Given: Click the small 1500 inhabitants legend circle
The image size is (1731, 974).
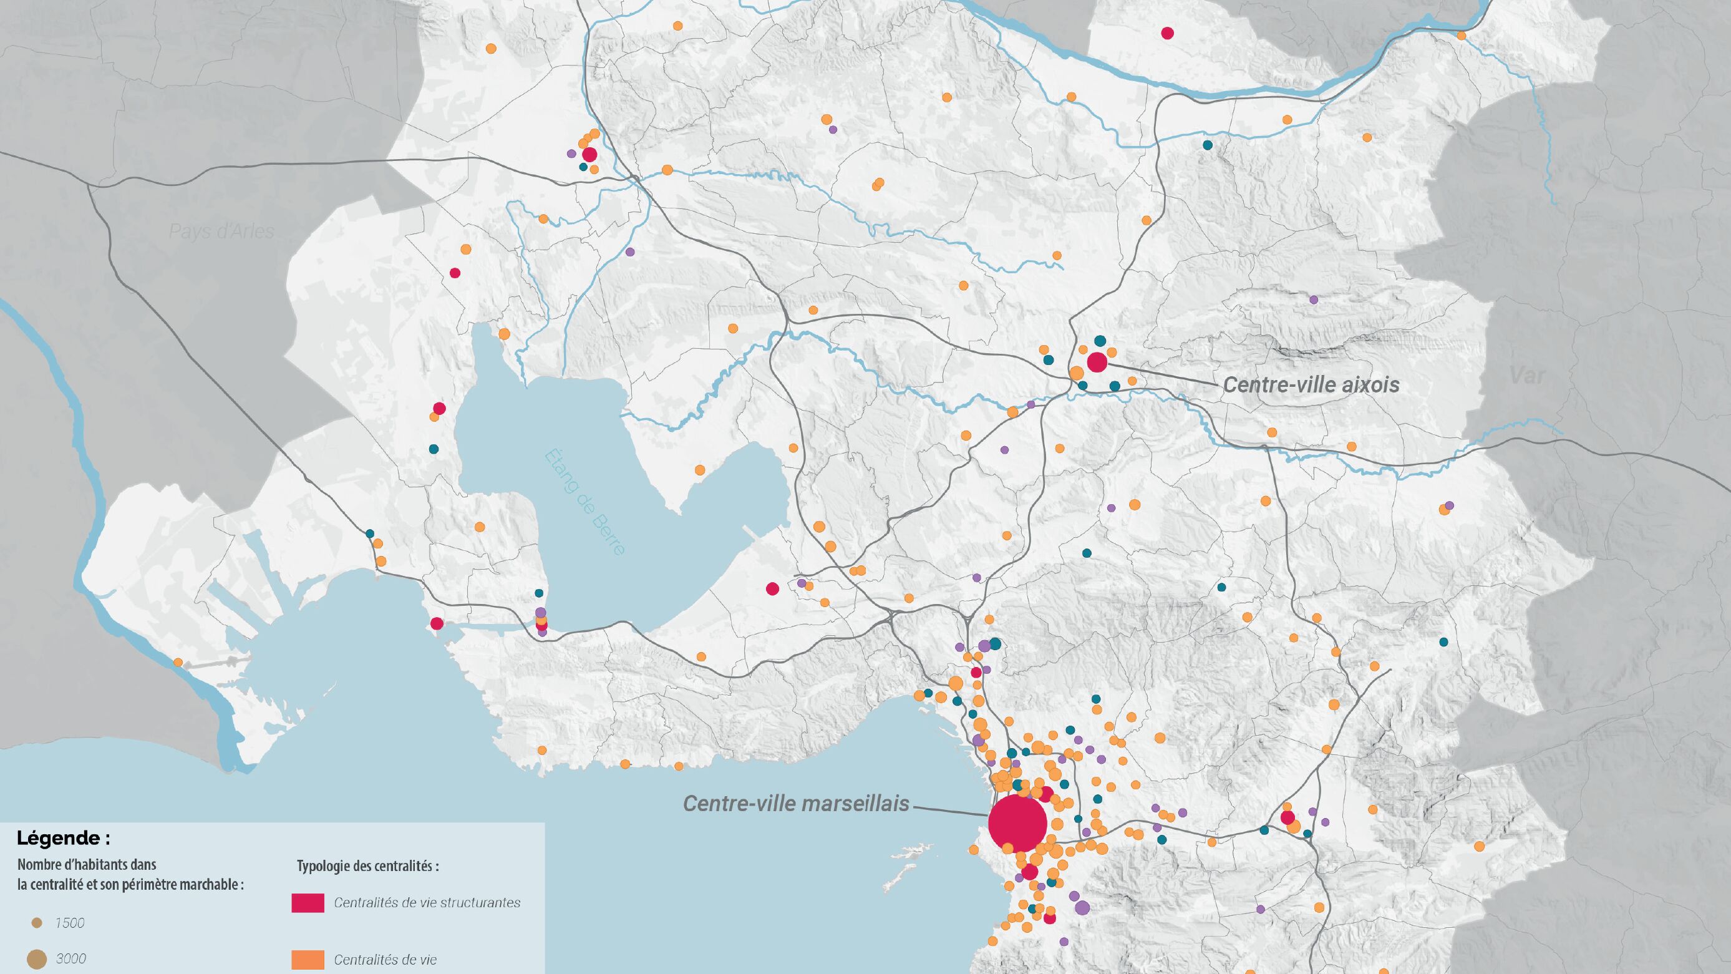Looking at the screenshot, I should pyautogui.click(x=37, y=923).
